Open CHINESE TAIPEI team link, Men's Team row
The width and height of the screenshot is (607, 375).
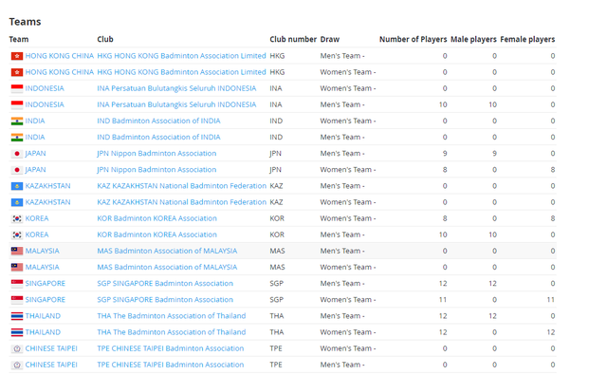tap(51, 365)
